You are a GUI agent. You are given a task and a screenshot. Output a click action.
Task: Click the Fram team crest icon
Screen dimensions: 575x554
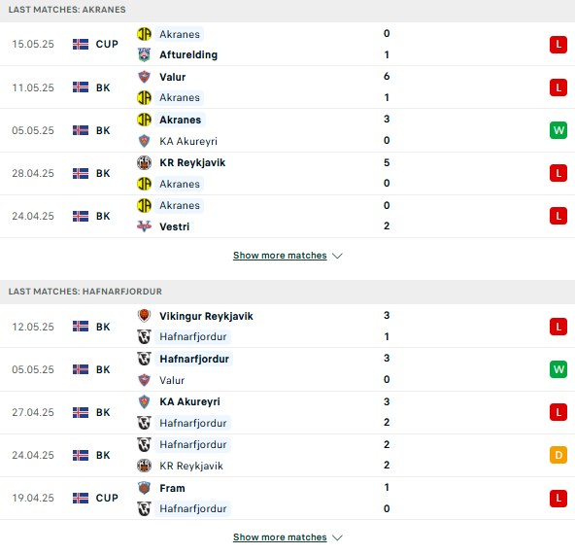click(x=144, y=488)
